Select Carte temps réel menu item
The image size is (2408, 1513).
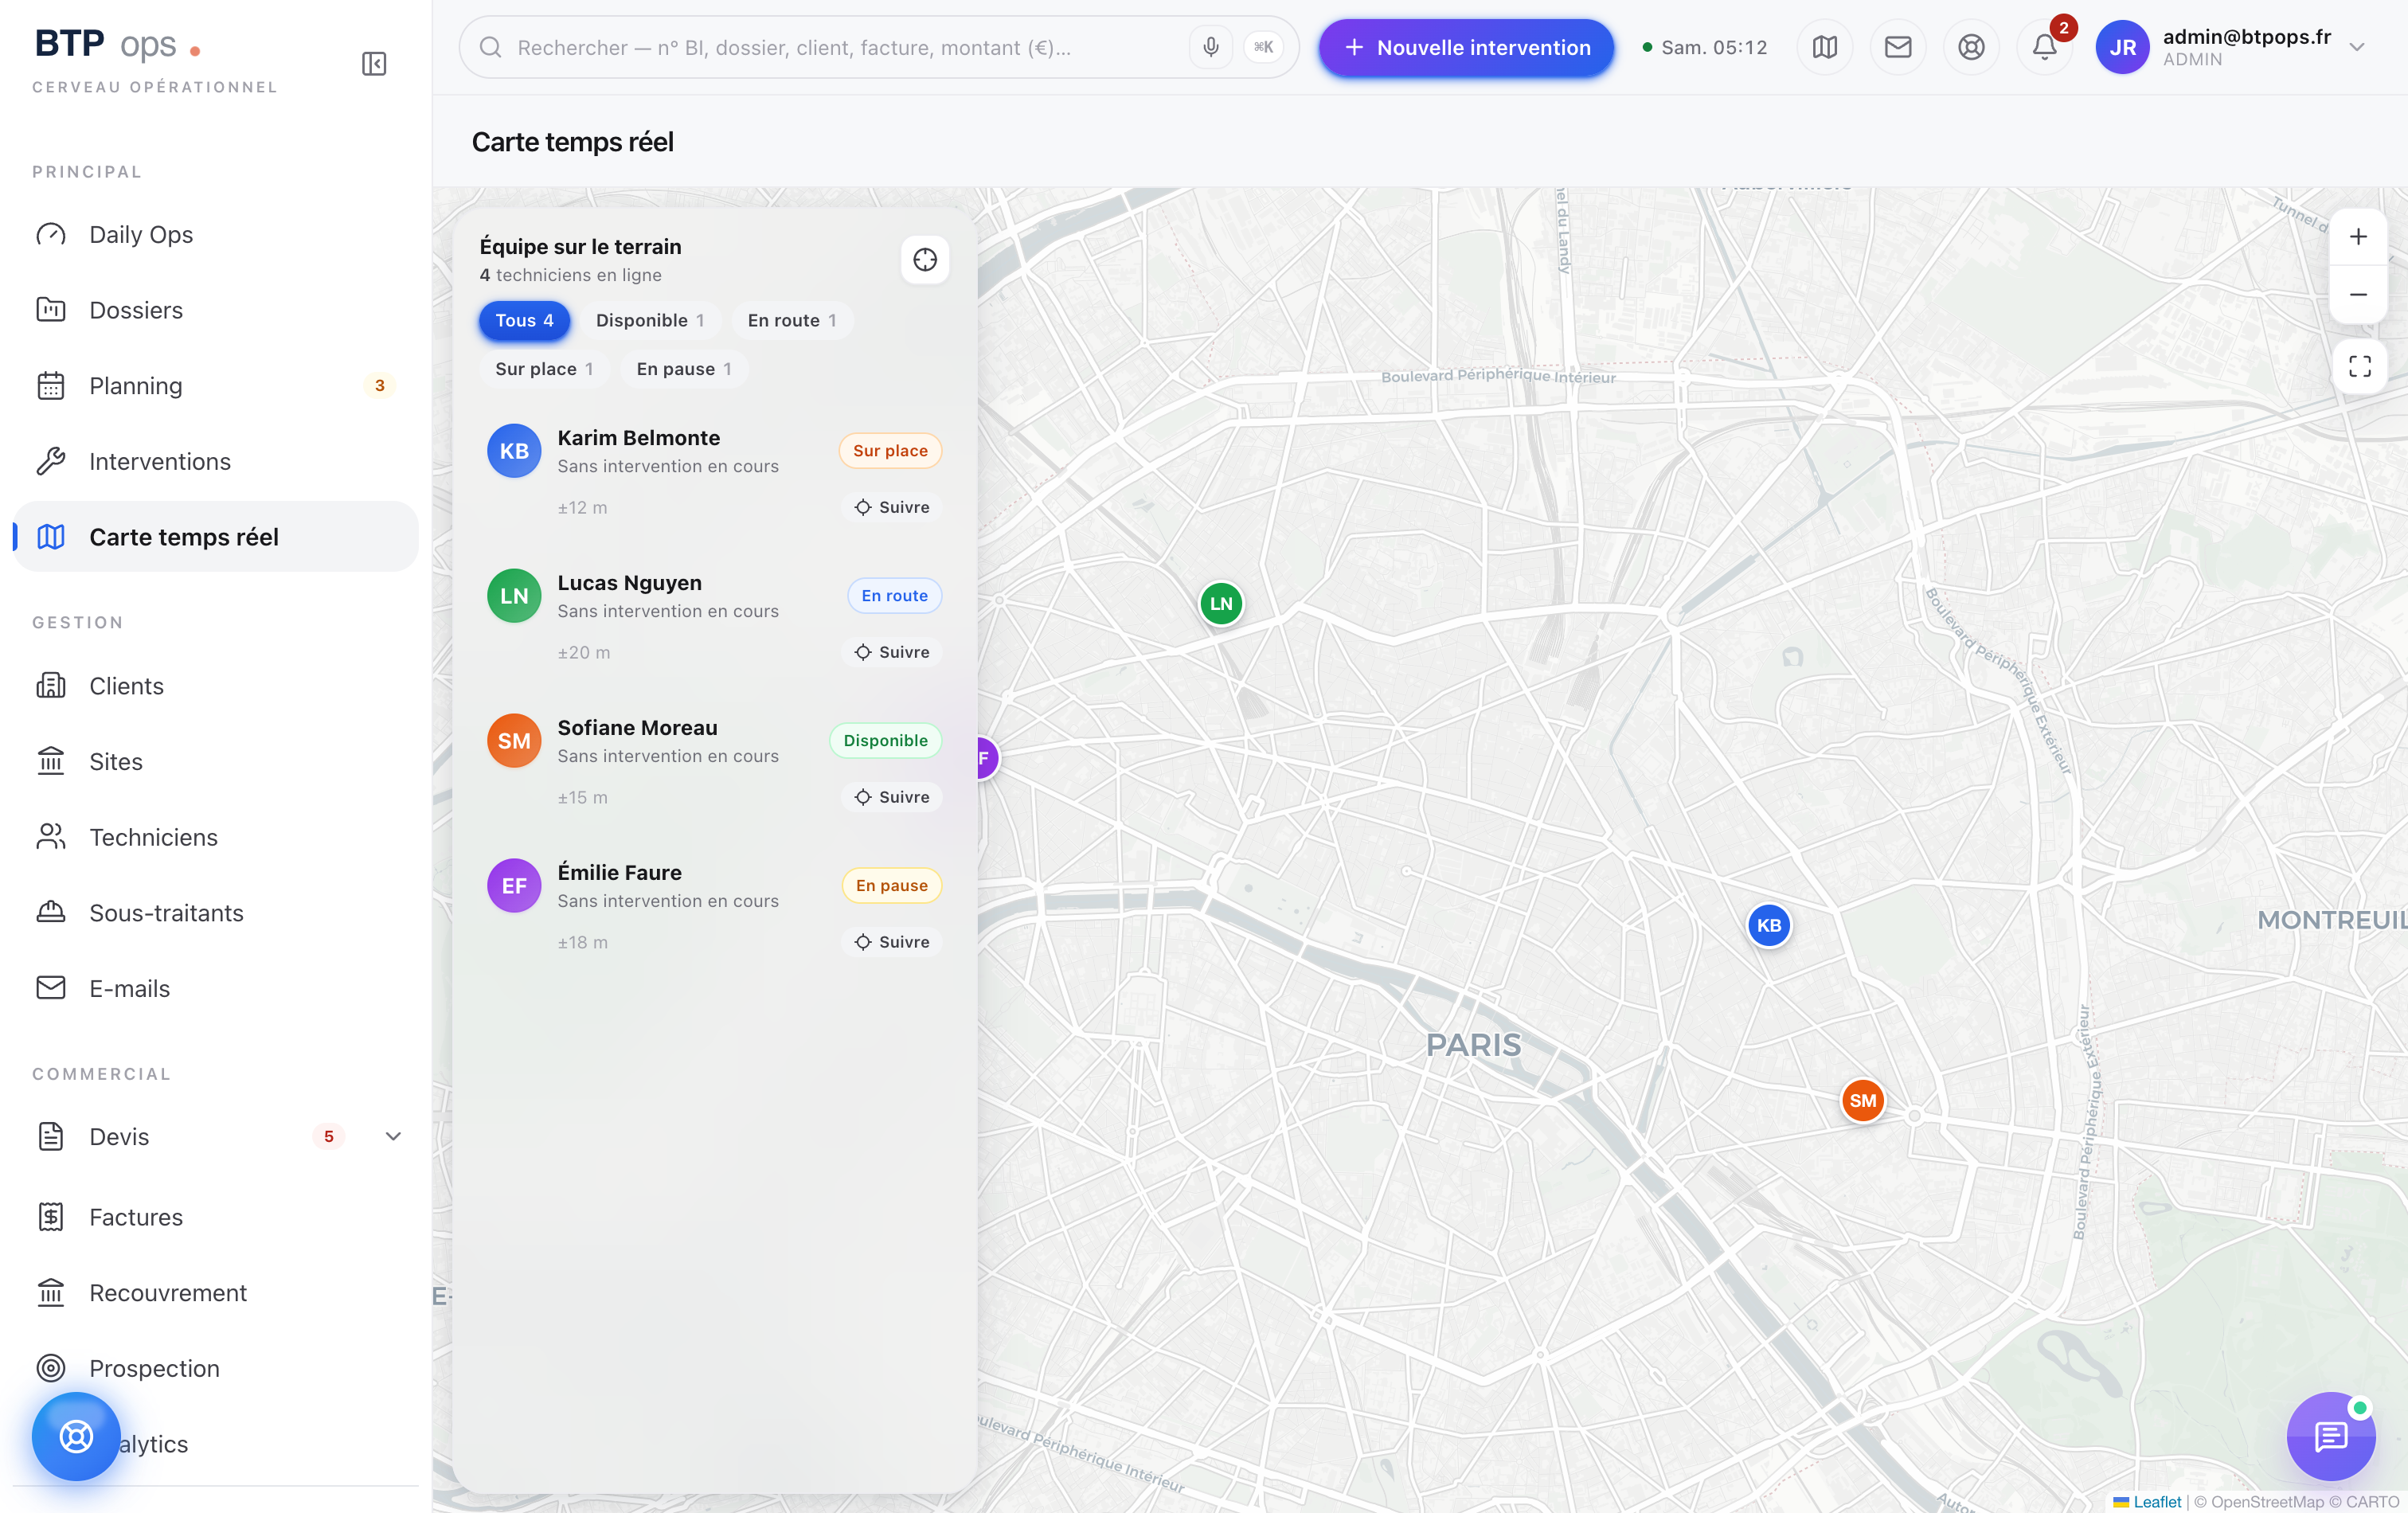point(215,537)
